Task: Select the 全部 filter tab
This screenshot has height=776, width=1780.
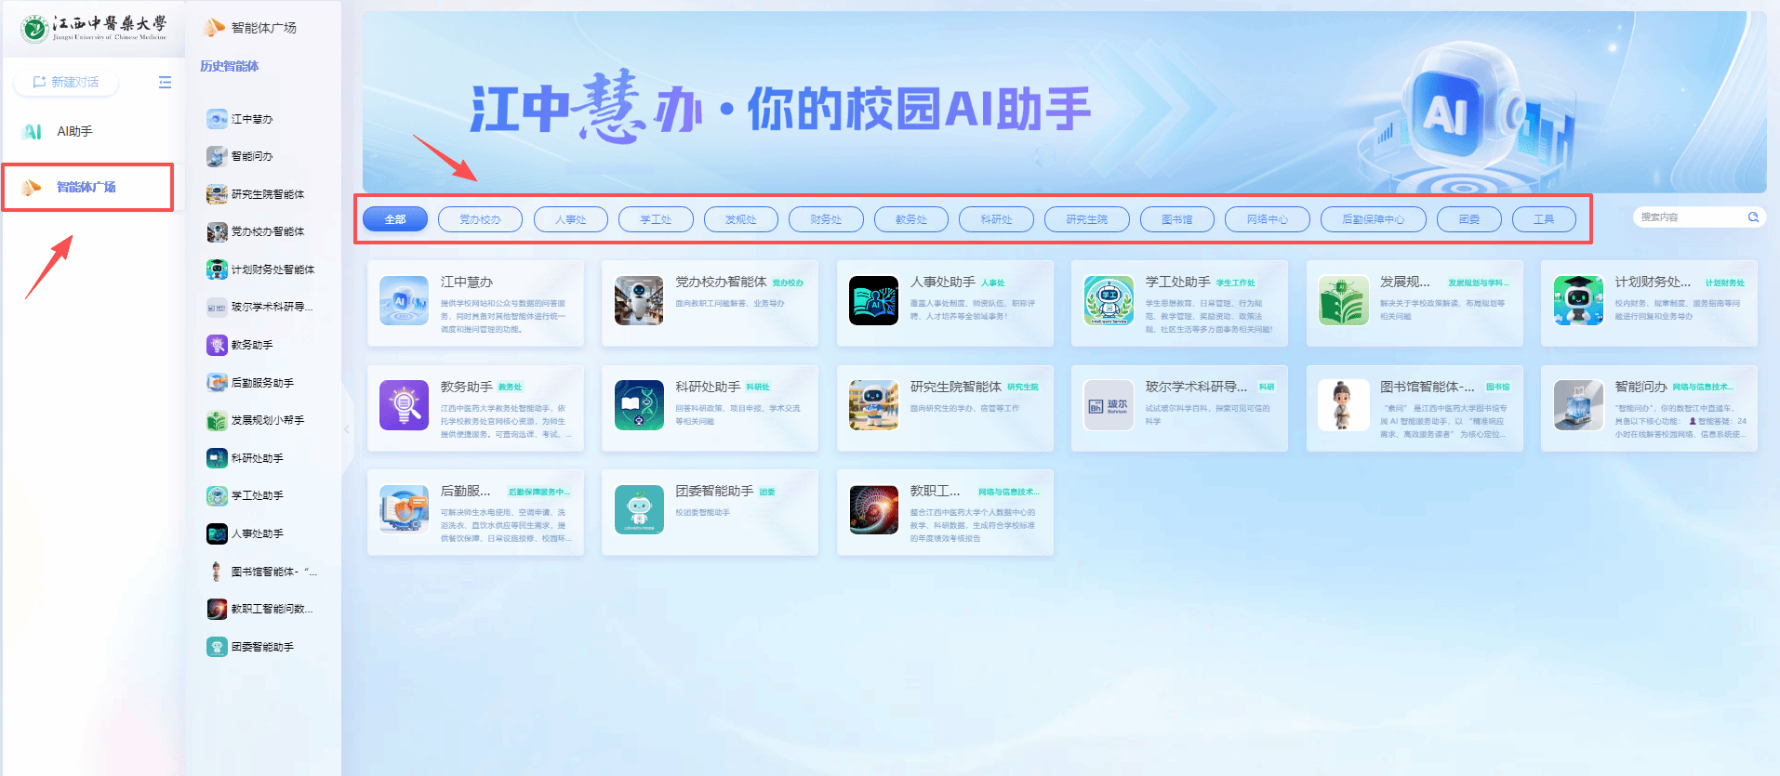Action: [x=395, y=219]
